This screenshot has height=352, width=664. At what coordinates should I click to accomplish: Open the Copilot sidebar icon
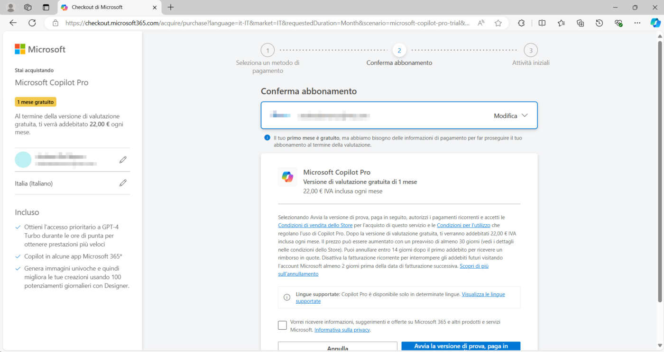(x=655, y=23)
